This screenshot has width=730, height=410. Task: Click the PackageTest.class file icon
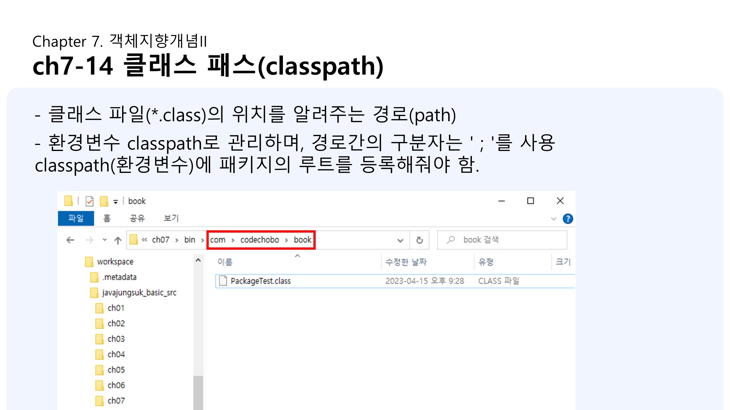pyautogui.click(x=223, y=281)
